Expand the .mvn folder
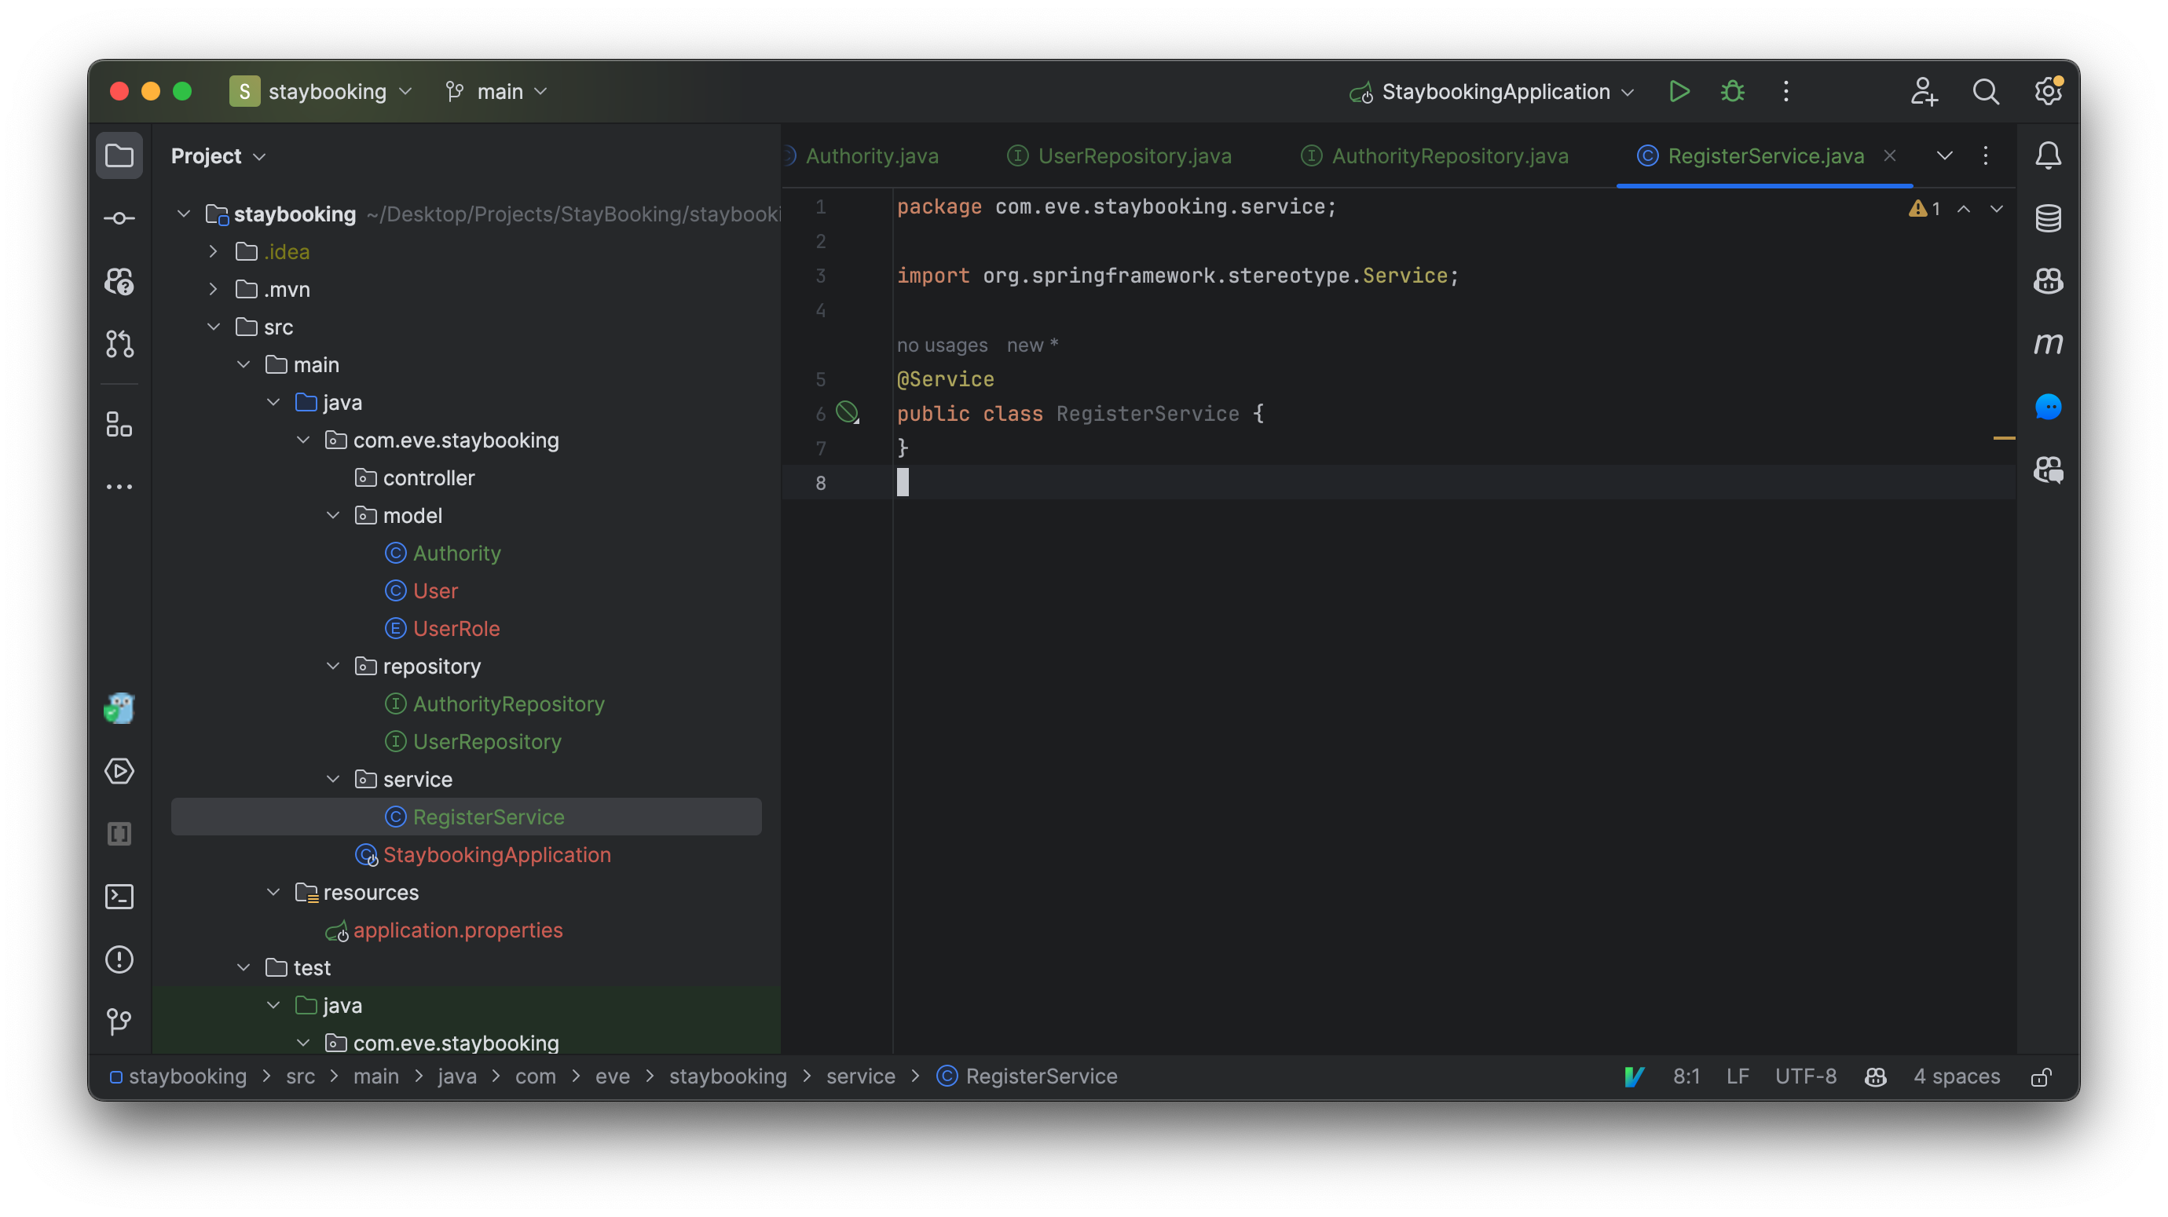This screenshot has height=1217, width=2168. coord(213,289)
